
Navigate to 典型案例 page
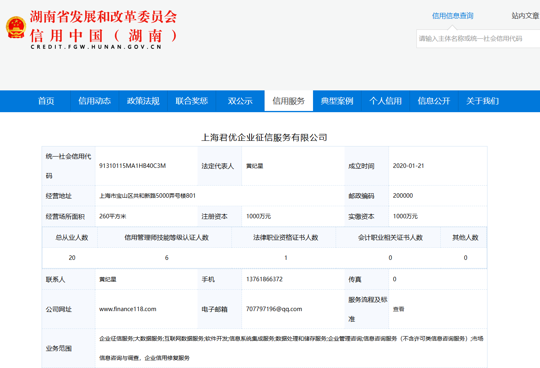pos(337,101)
